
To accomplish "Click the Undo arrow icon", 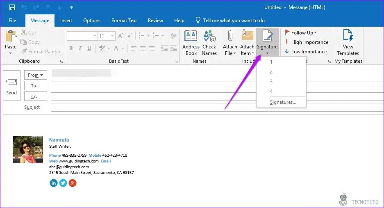I will point(24,7).
